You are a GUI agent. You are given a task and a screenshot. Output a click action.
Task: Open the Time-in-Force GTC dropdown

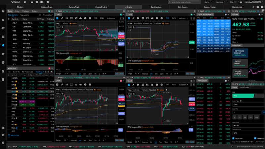point(248,133)
